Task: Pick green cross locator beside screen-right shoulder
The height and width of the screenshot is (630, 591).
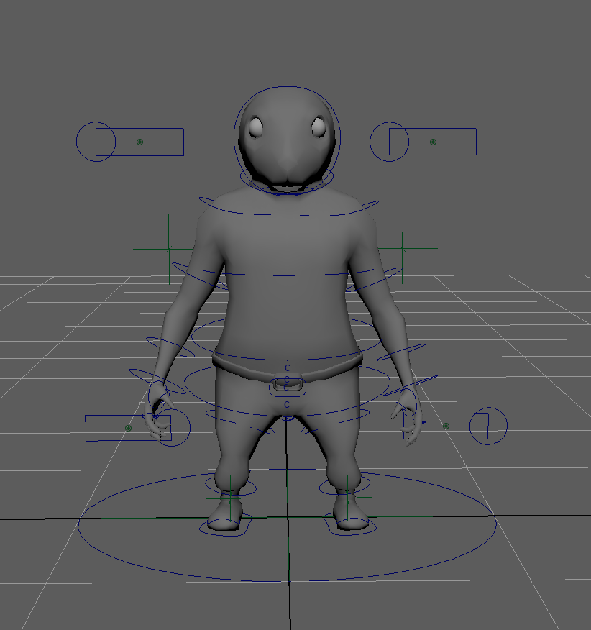Action: click(x=403, y=249)
